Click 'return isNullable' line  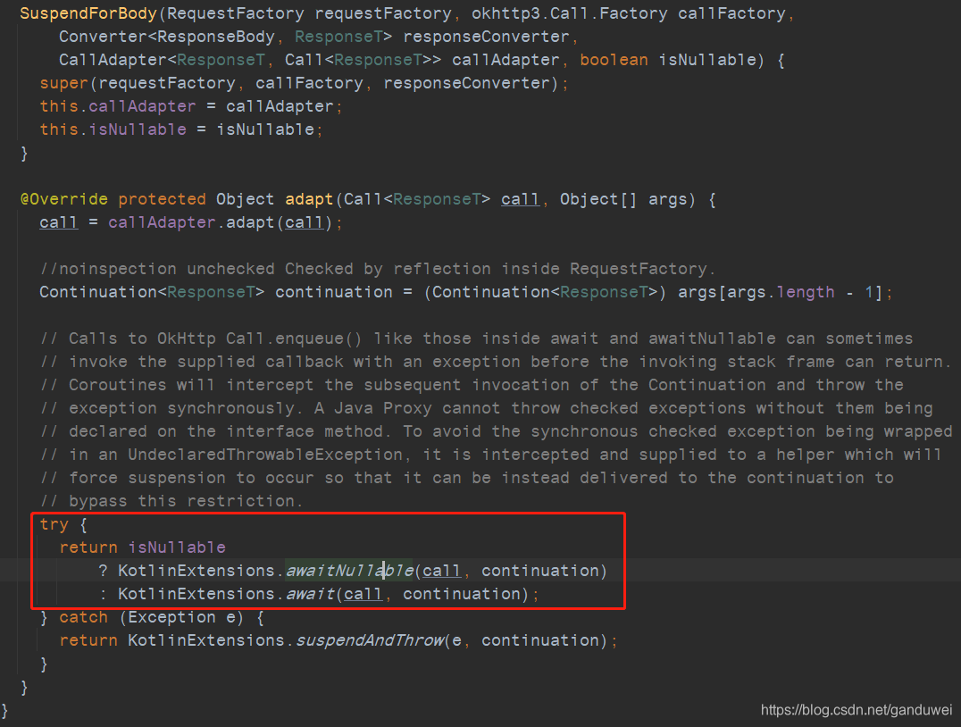(x=142, y=547)
